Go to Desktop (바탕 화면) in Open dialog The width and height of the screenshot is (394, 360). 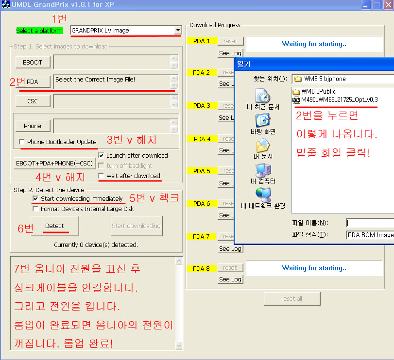[x=263, y=124]
